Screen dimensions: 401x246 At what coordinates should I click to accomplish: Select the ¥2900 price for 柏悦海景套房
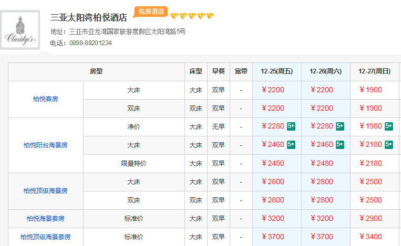pyautogui.click(x=371, y=219)
